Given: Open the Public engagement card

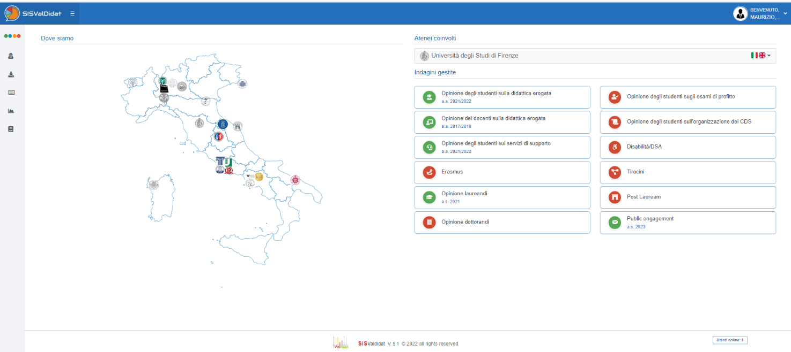Looking at the screenshot, I should pyautogui.click(x=687, y=223).
